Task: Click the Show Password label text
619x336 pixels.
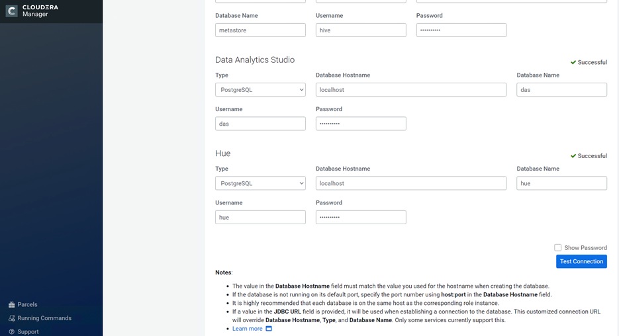Action: coord(585,247)
